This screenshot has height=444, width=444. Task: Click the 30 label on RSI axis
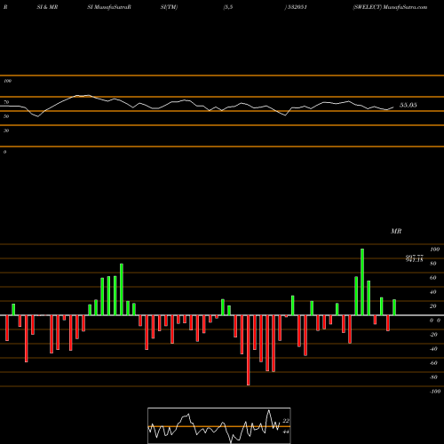(x=6, y=131)
